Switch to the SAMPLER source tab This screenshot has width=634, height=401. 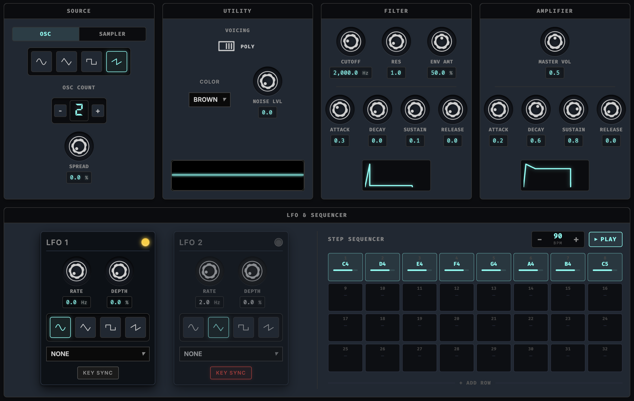112,34
